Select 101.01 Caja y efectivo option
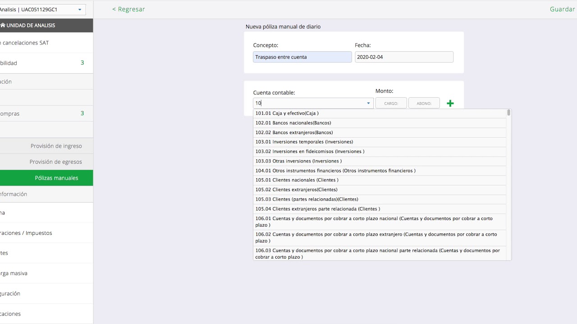The image size is (577, 324). [380, 113]
